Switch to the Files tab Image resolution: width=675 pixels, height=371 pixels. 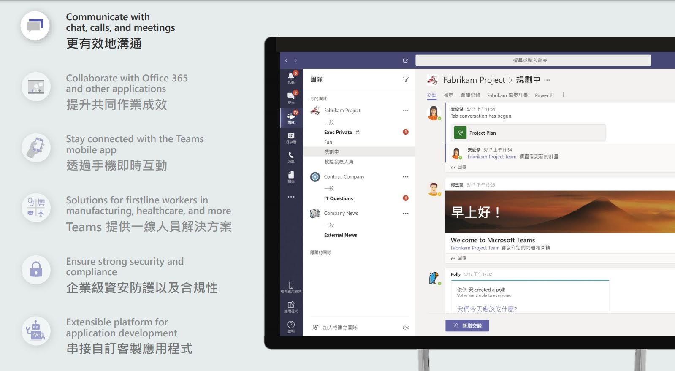point(448,95)
